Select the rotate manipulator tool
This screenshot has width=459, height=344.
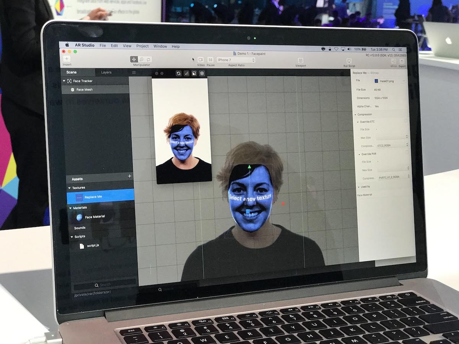tap(149, 59)
